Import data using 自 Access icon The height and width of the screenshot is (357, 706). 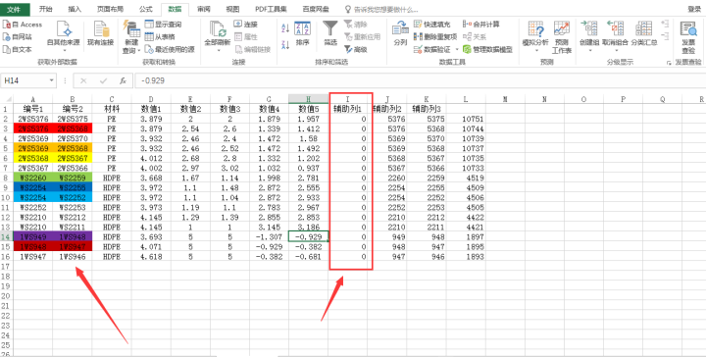[6, 25]
